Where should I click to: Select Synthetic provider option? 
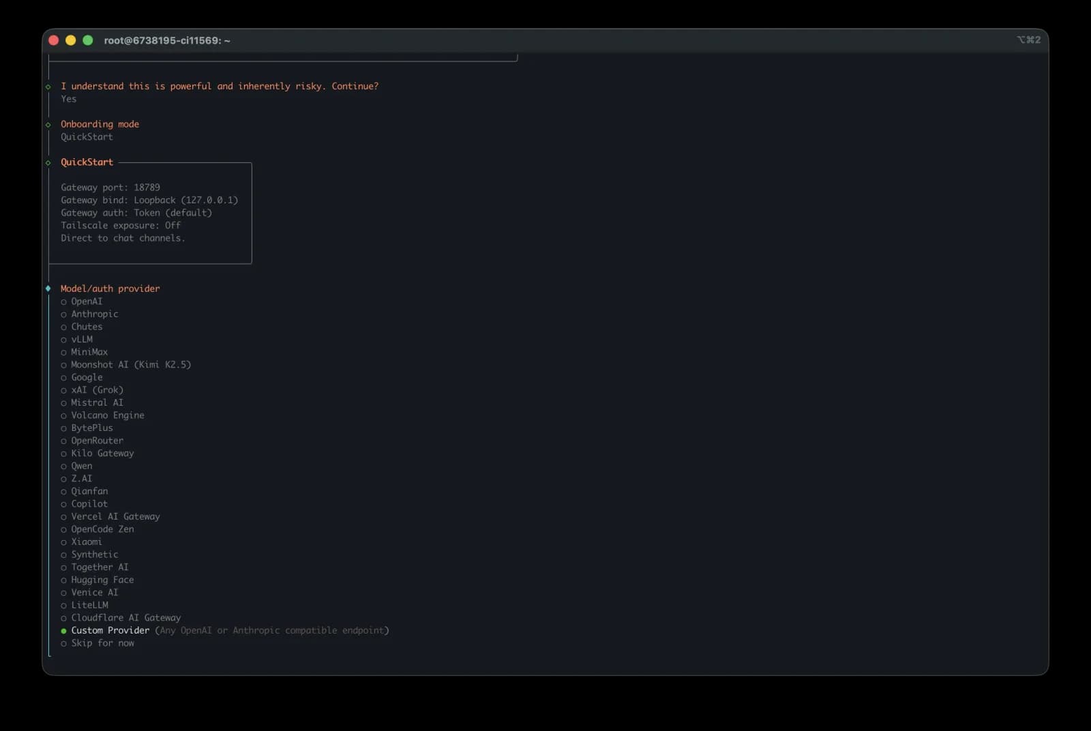89,555
